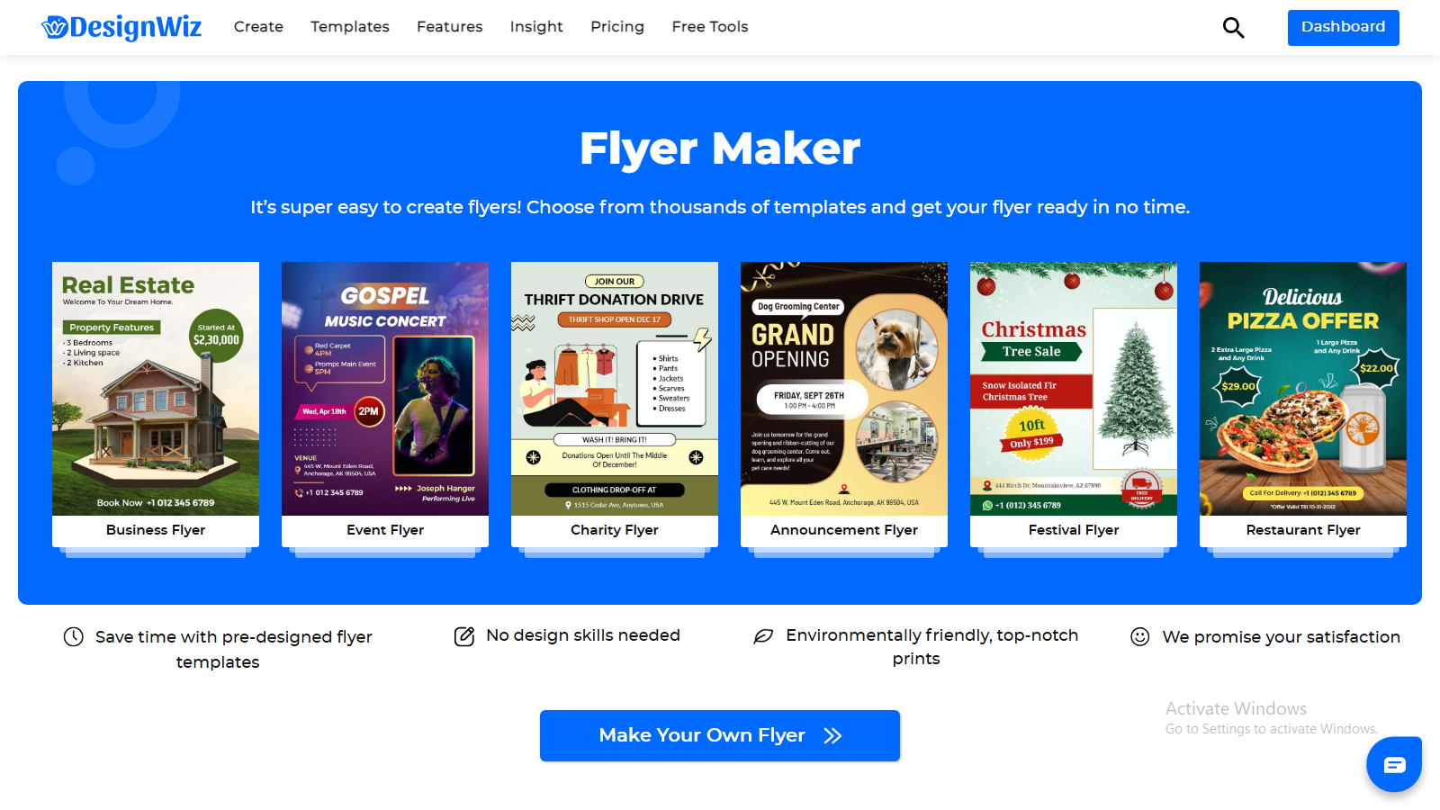Screen dimensions: 1440x810
Task: Click the double chevron arrow on Make Your Own Flyer
Action: [x=833, y=736]
